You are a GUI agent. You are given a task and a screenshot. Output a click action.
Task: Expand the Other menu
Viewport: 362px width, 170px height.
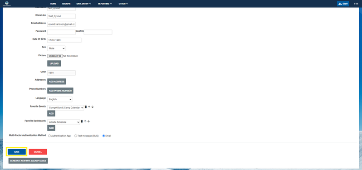[x=123, y=4]
